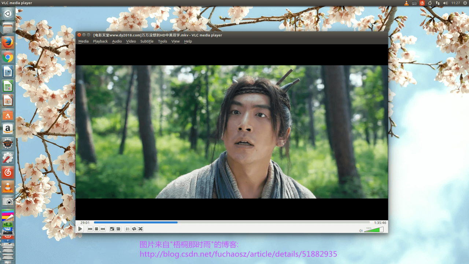469x264 pixels.
Task: Open the Tools menu
Action: (x=163, y=41)
